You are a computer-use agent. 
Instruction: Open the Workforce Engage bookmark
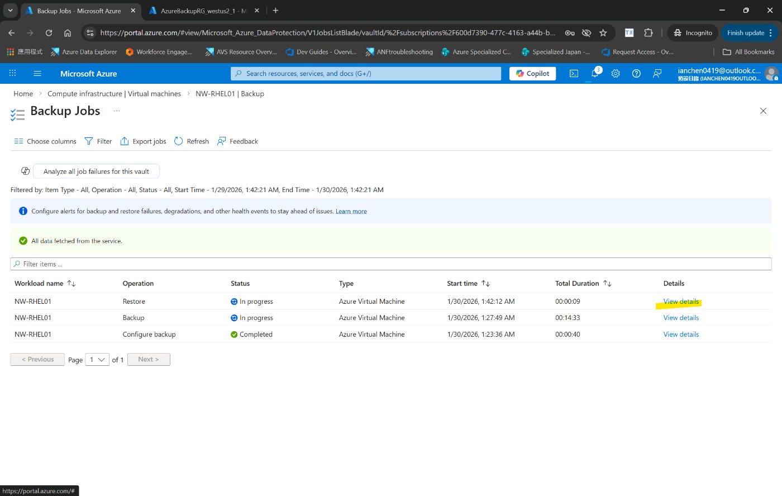point(159,52)
